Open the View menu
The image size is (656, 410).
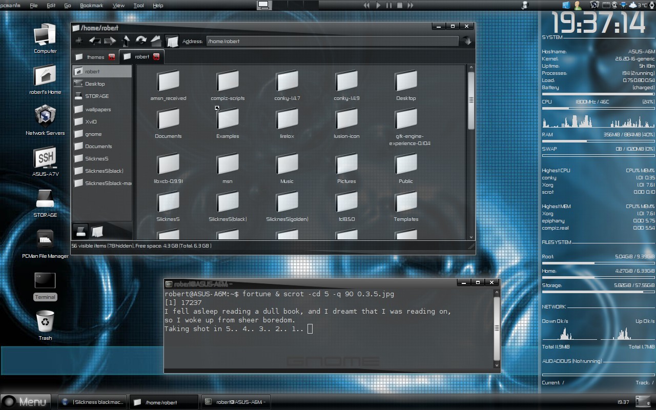[118, 5]
